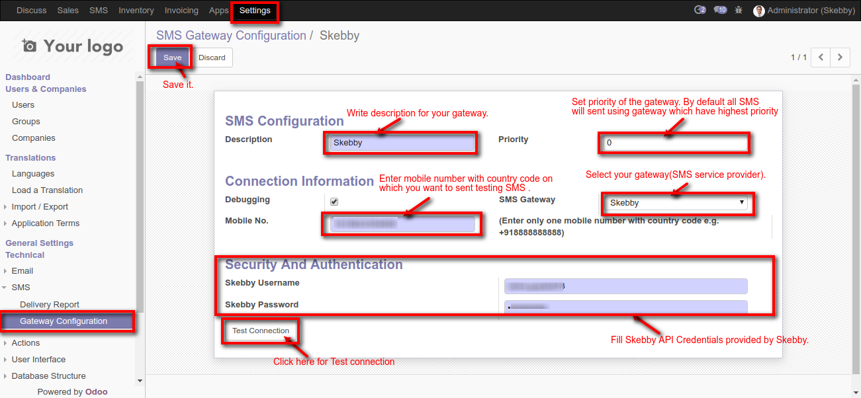Expand Application Terms section

coord(45,223)
